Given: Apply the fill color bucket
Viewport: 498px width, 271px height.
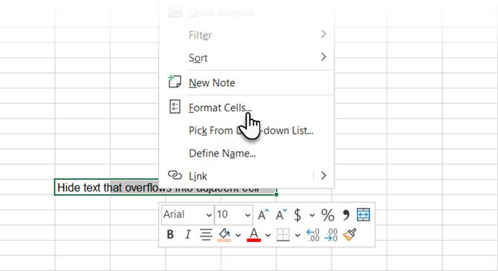Looking at the screenshot, I should (x=224, y=235).
